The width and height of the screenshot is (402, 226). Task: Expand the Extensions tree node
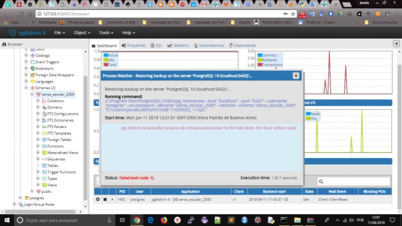pos(26,68)
